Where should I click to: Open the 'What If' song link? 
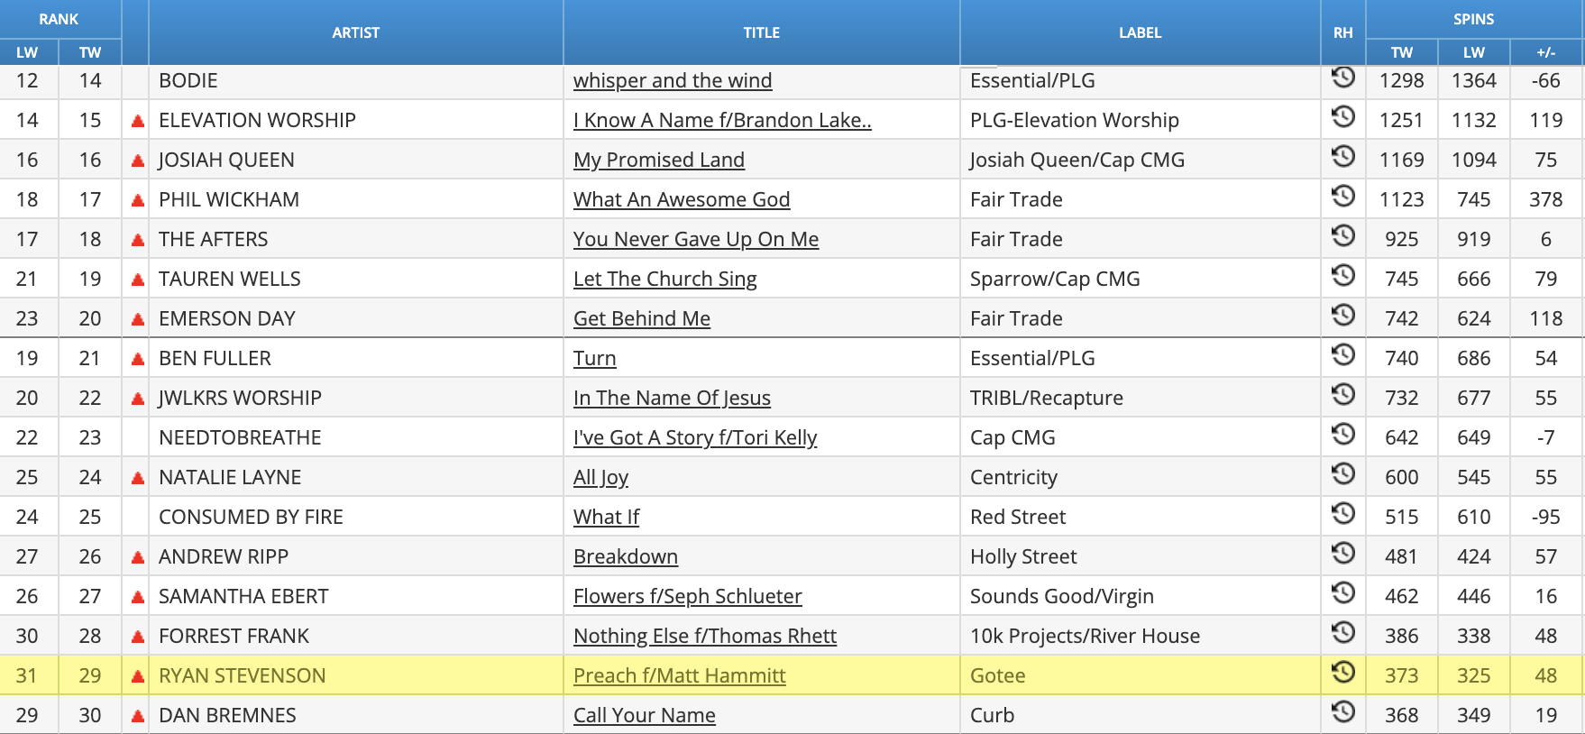pos(606,517)
